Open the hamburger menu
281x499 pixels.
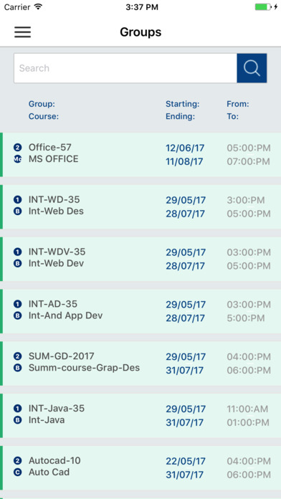(x=23, y=32)
